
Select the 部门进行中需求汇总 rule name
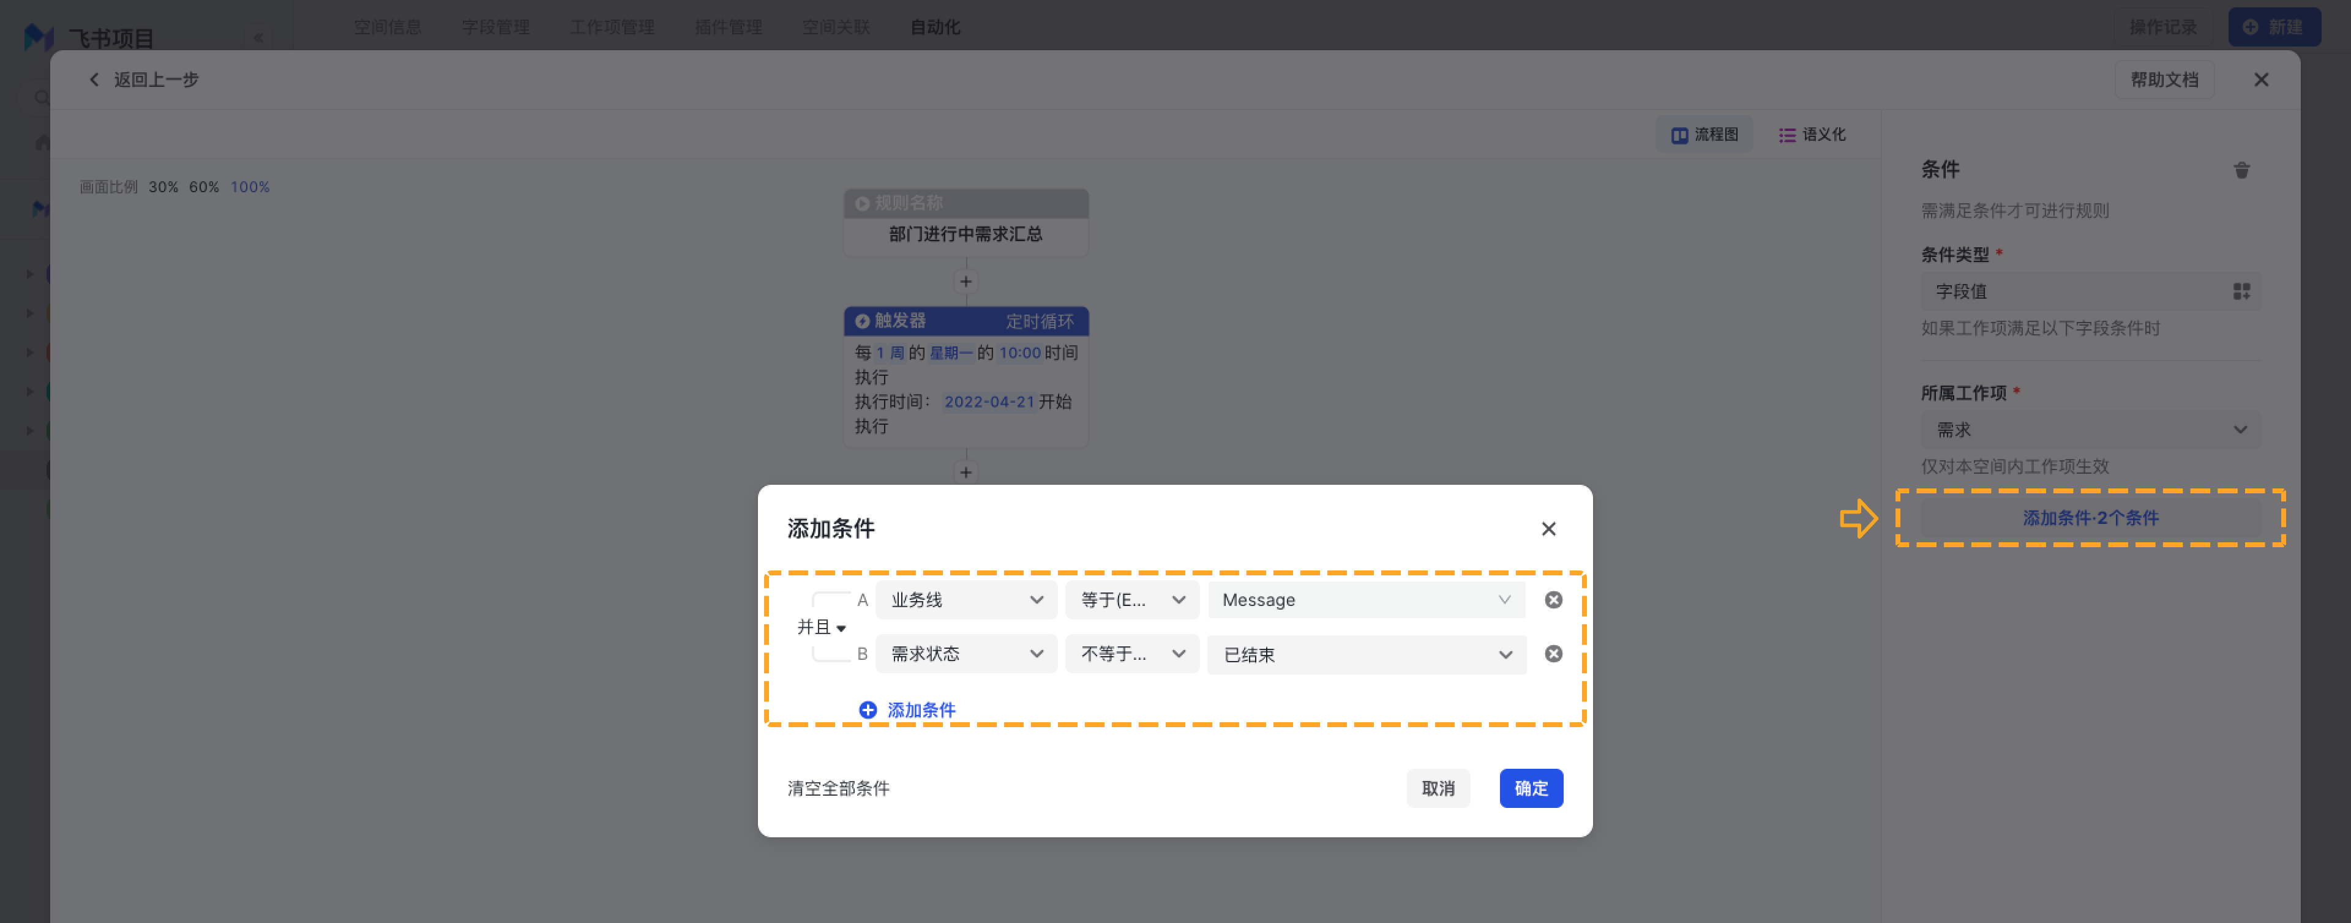966,234
